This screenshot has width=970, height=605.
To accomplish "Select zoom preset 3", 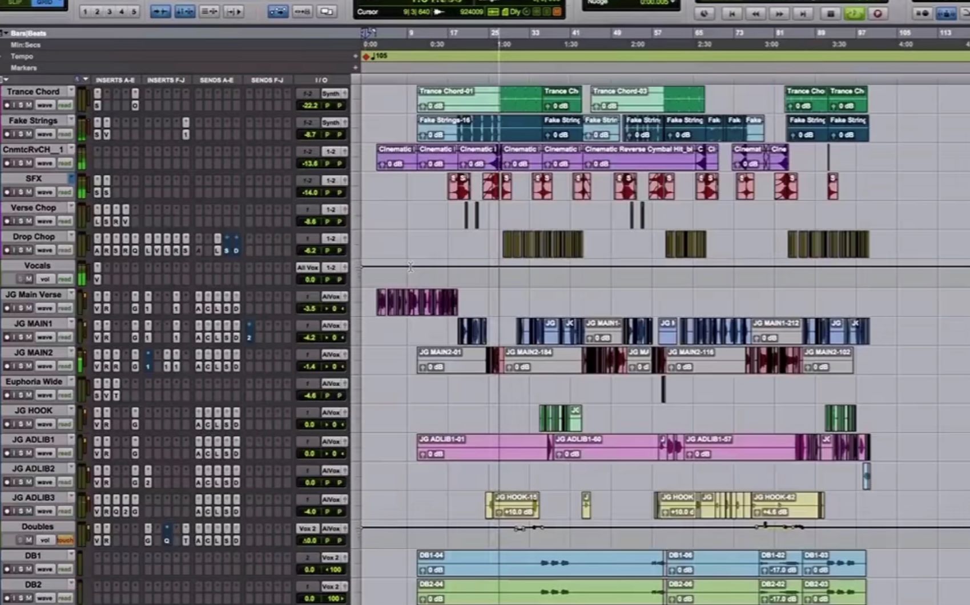I will tap(109, 11).
